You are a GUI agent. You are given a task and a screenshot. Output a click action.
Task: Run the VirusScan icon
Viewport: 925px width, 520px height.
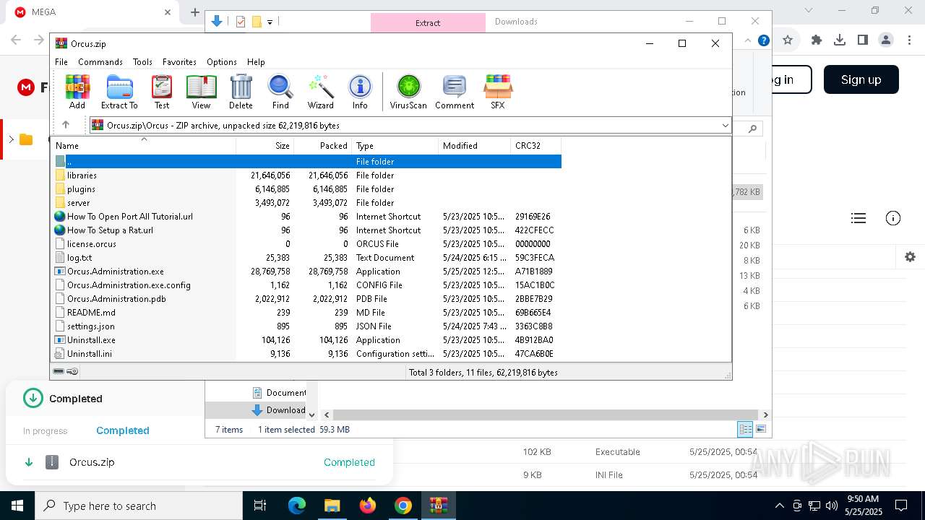click(408, 92)
